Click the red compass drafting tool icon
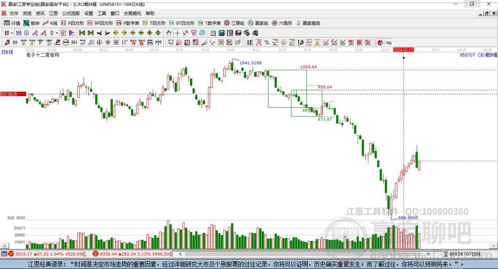 [x=57, y=43]
